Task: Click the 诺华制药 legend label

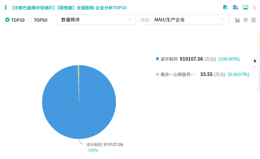Action: tap(169, 59)
